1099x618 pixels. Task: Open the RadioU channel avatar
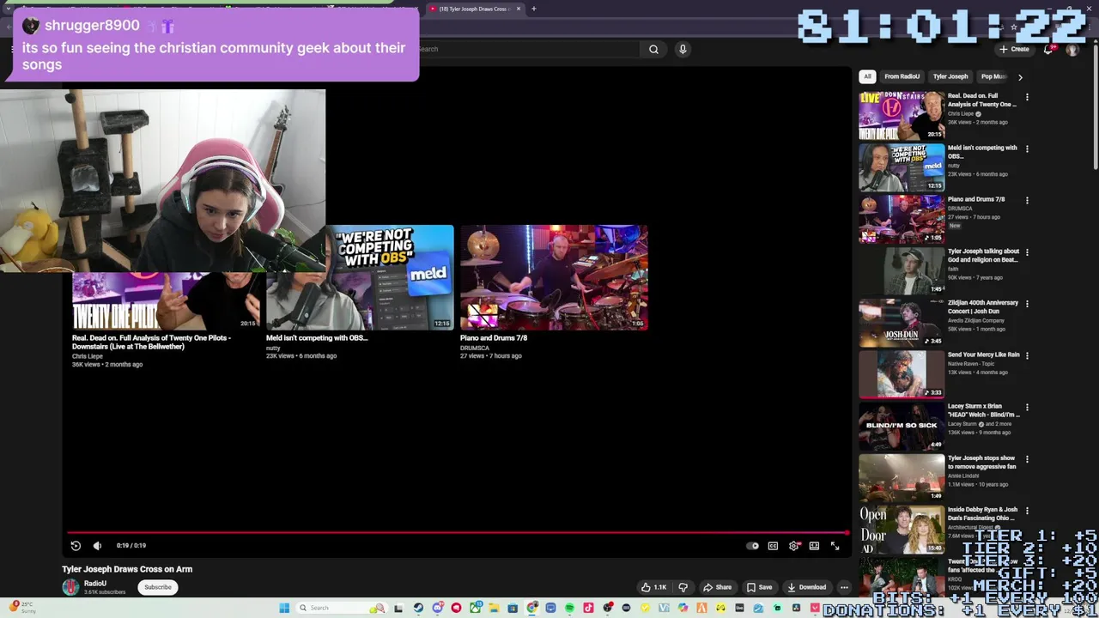click(70, 587)
